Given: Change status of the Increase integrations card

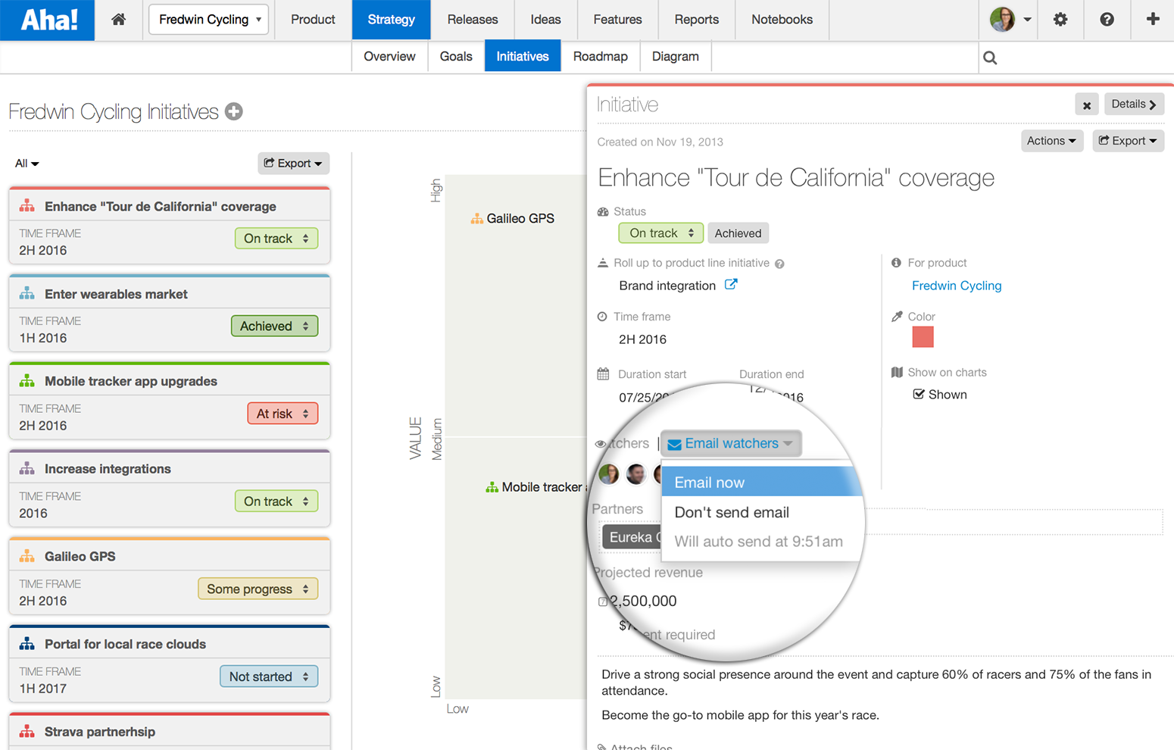Looking at the screenshot, I should pyautogui.click(x=276, y=502).
